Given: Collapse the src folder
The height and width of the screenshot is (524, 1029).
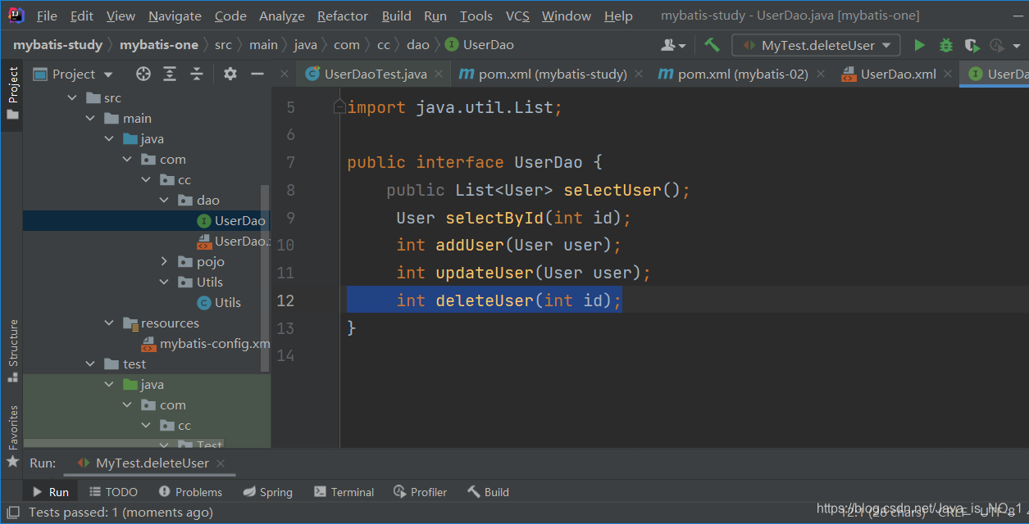Looking at the screenshot, I should [71, 98].
